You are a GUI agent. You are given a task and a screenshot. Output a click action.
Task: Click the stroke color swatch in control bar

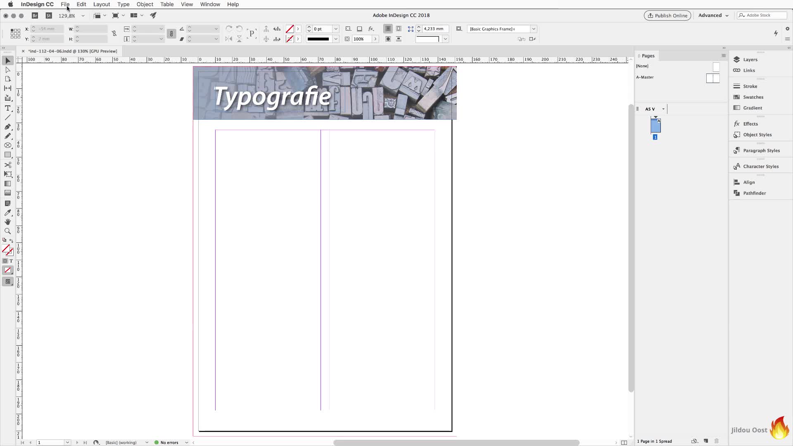(x=290, y=39)
